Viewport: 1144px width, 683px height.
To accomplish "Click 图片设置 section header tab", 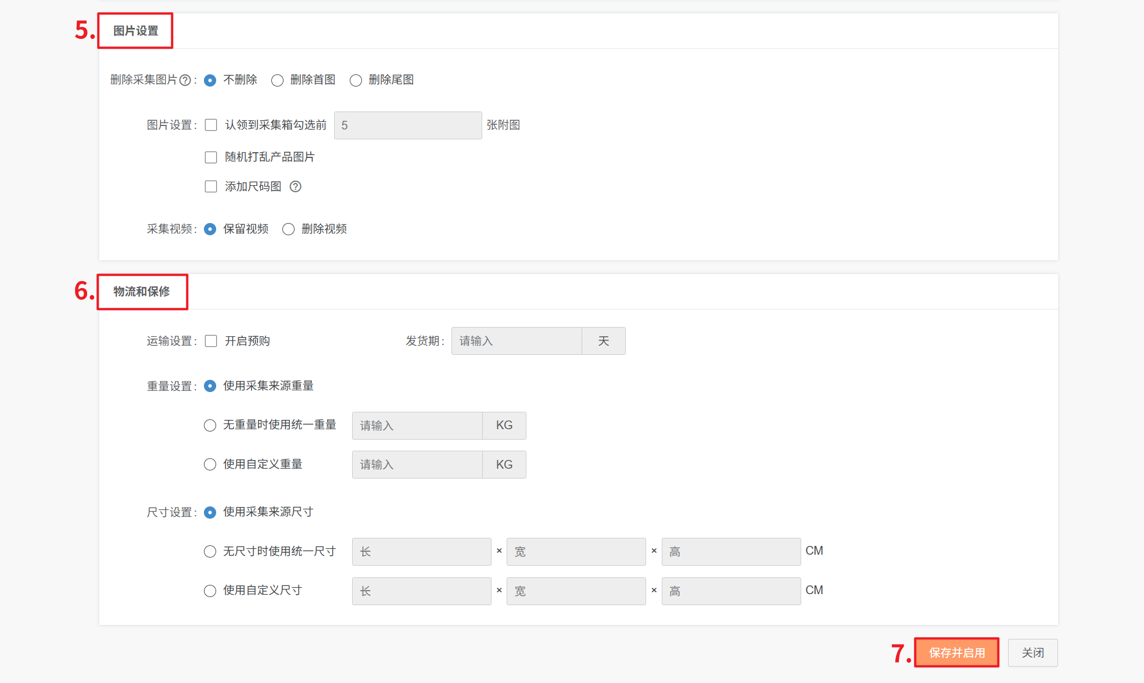I will coord(135,31).
